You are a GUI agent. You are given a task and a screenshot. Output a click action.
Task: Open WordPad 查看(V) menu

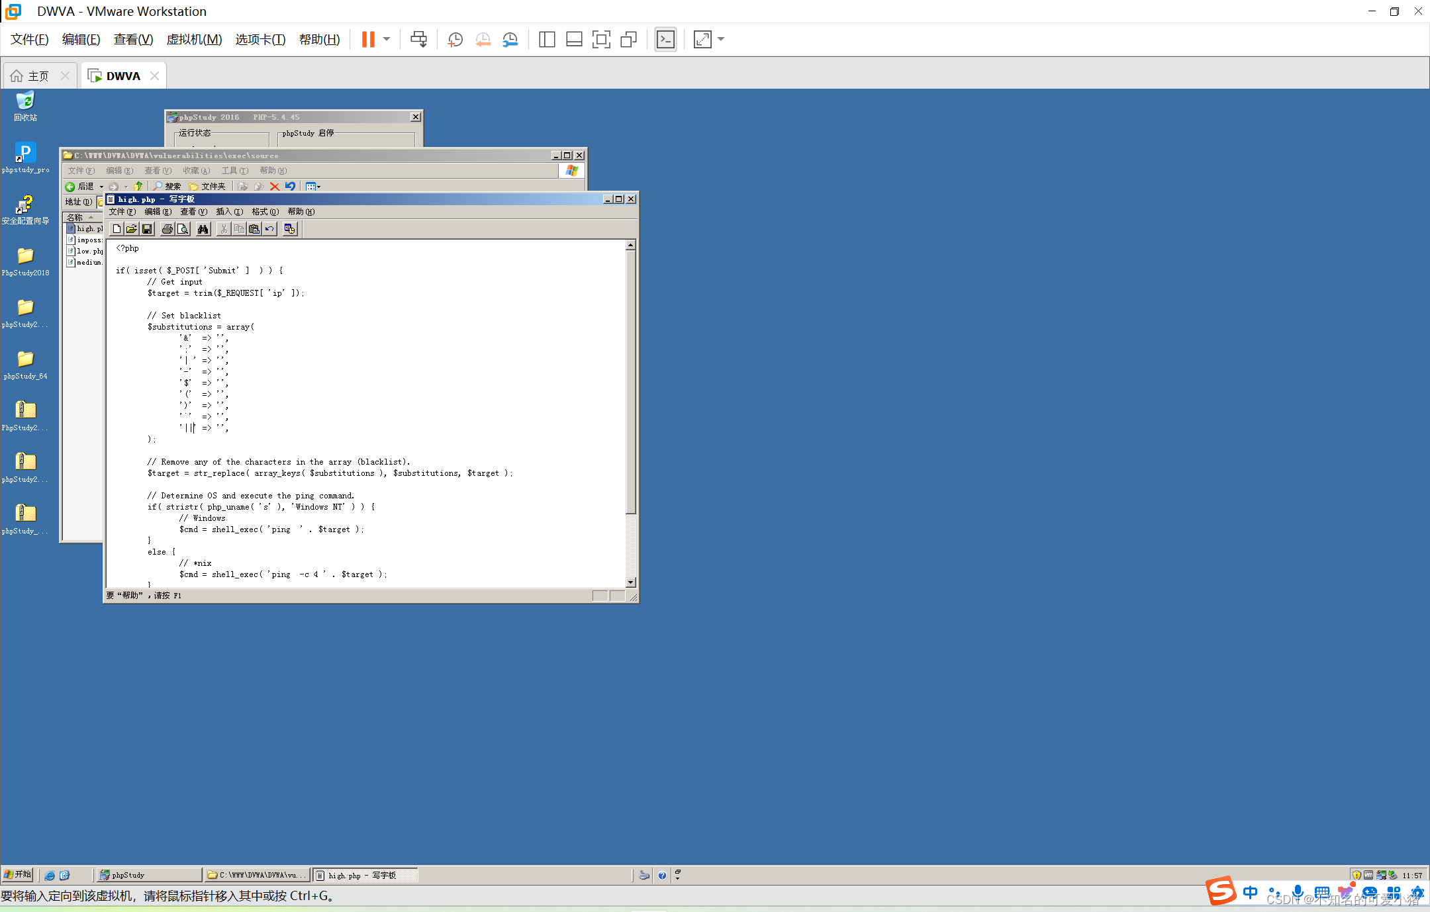[194, 212]
